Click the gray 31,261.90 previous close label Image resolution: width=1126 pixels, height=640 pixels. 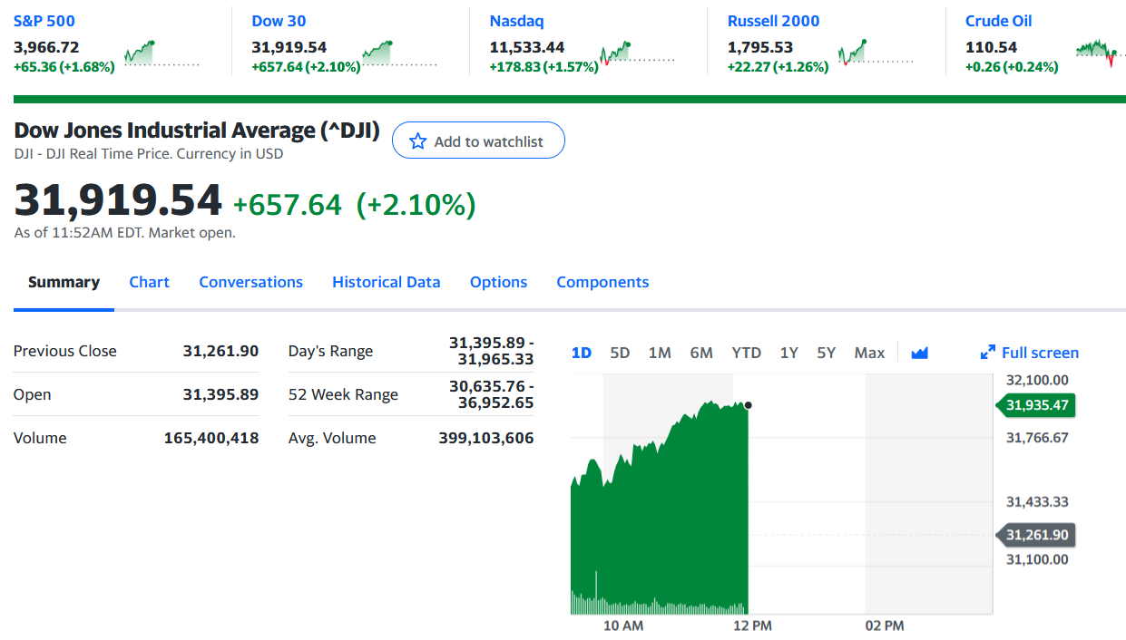coord(1036,535)
